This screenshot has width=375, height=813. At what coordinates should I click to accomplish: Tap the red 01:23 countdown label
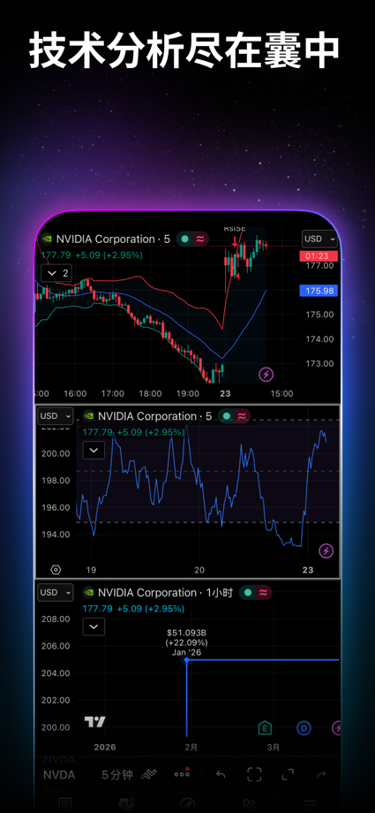click(x=319, y=256)
